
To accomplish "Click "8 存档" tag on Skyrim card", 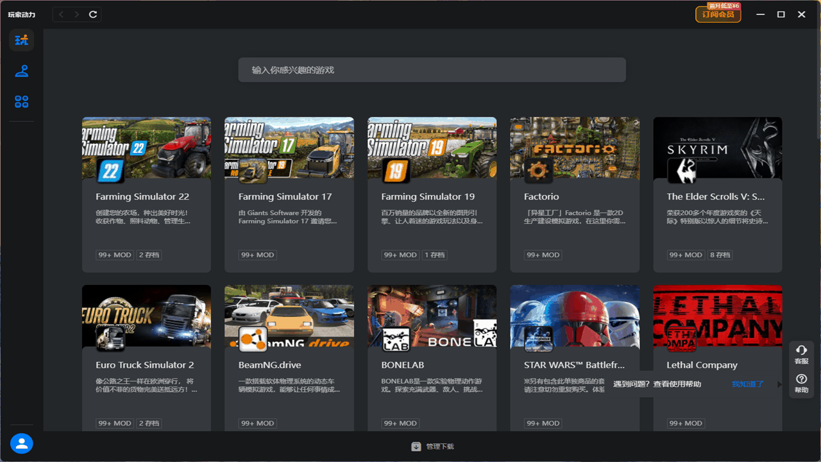I will coord(720,255).
